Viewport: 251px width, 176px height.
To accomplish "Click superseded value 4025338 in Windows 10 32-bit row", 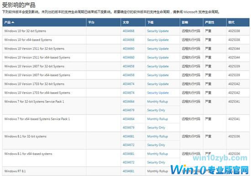I will coord(234,31).
